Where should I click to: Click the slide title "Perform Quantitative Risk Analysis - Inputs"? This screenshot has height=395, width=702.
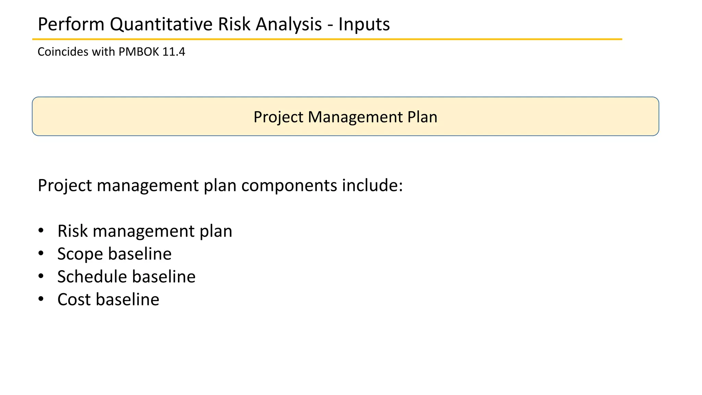[214, 24]
